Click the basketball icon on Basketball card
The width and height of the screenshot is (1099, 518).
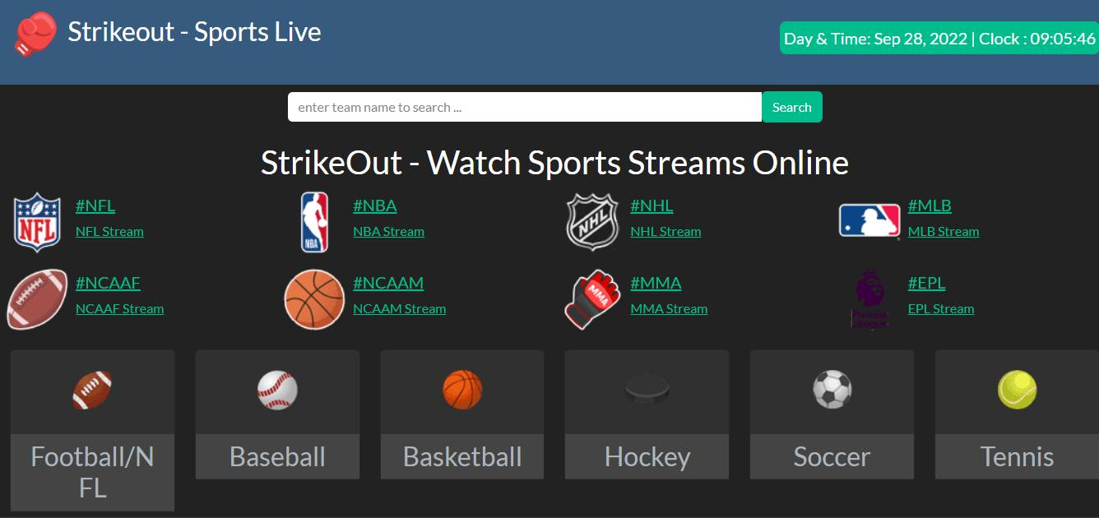[462, 391]
